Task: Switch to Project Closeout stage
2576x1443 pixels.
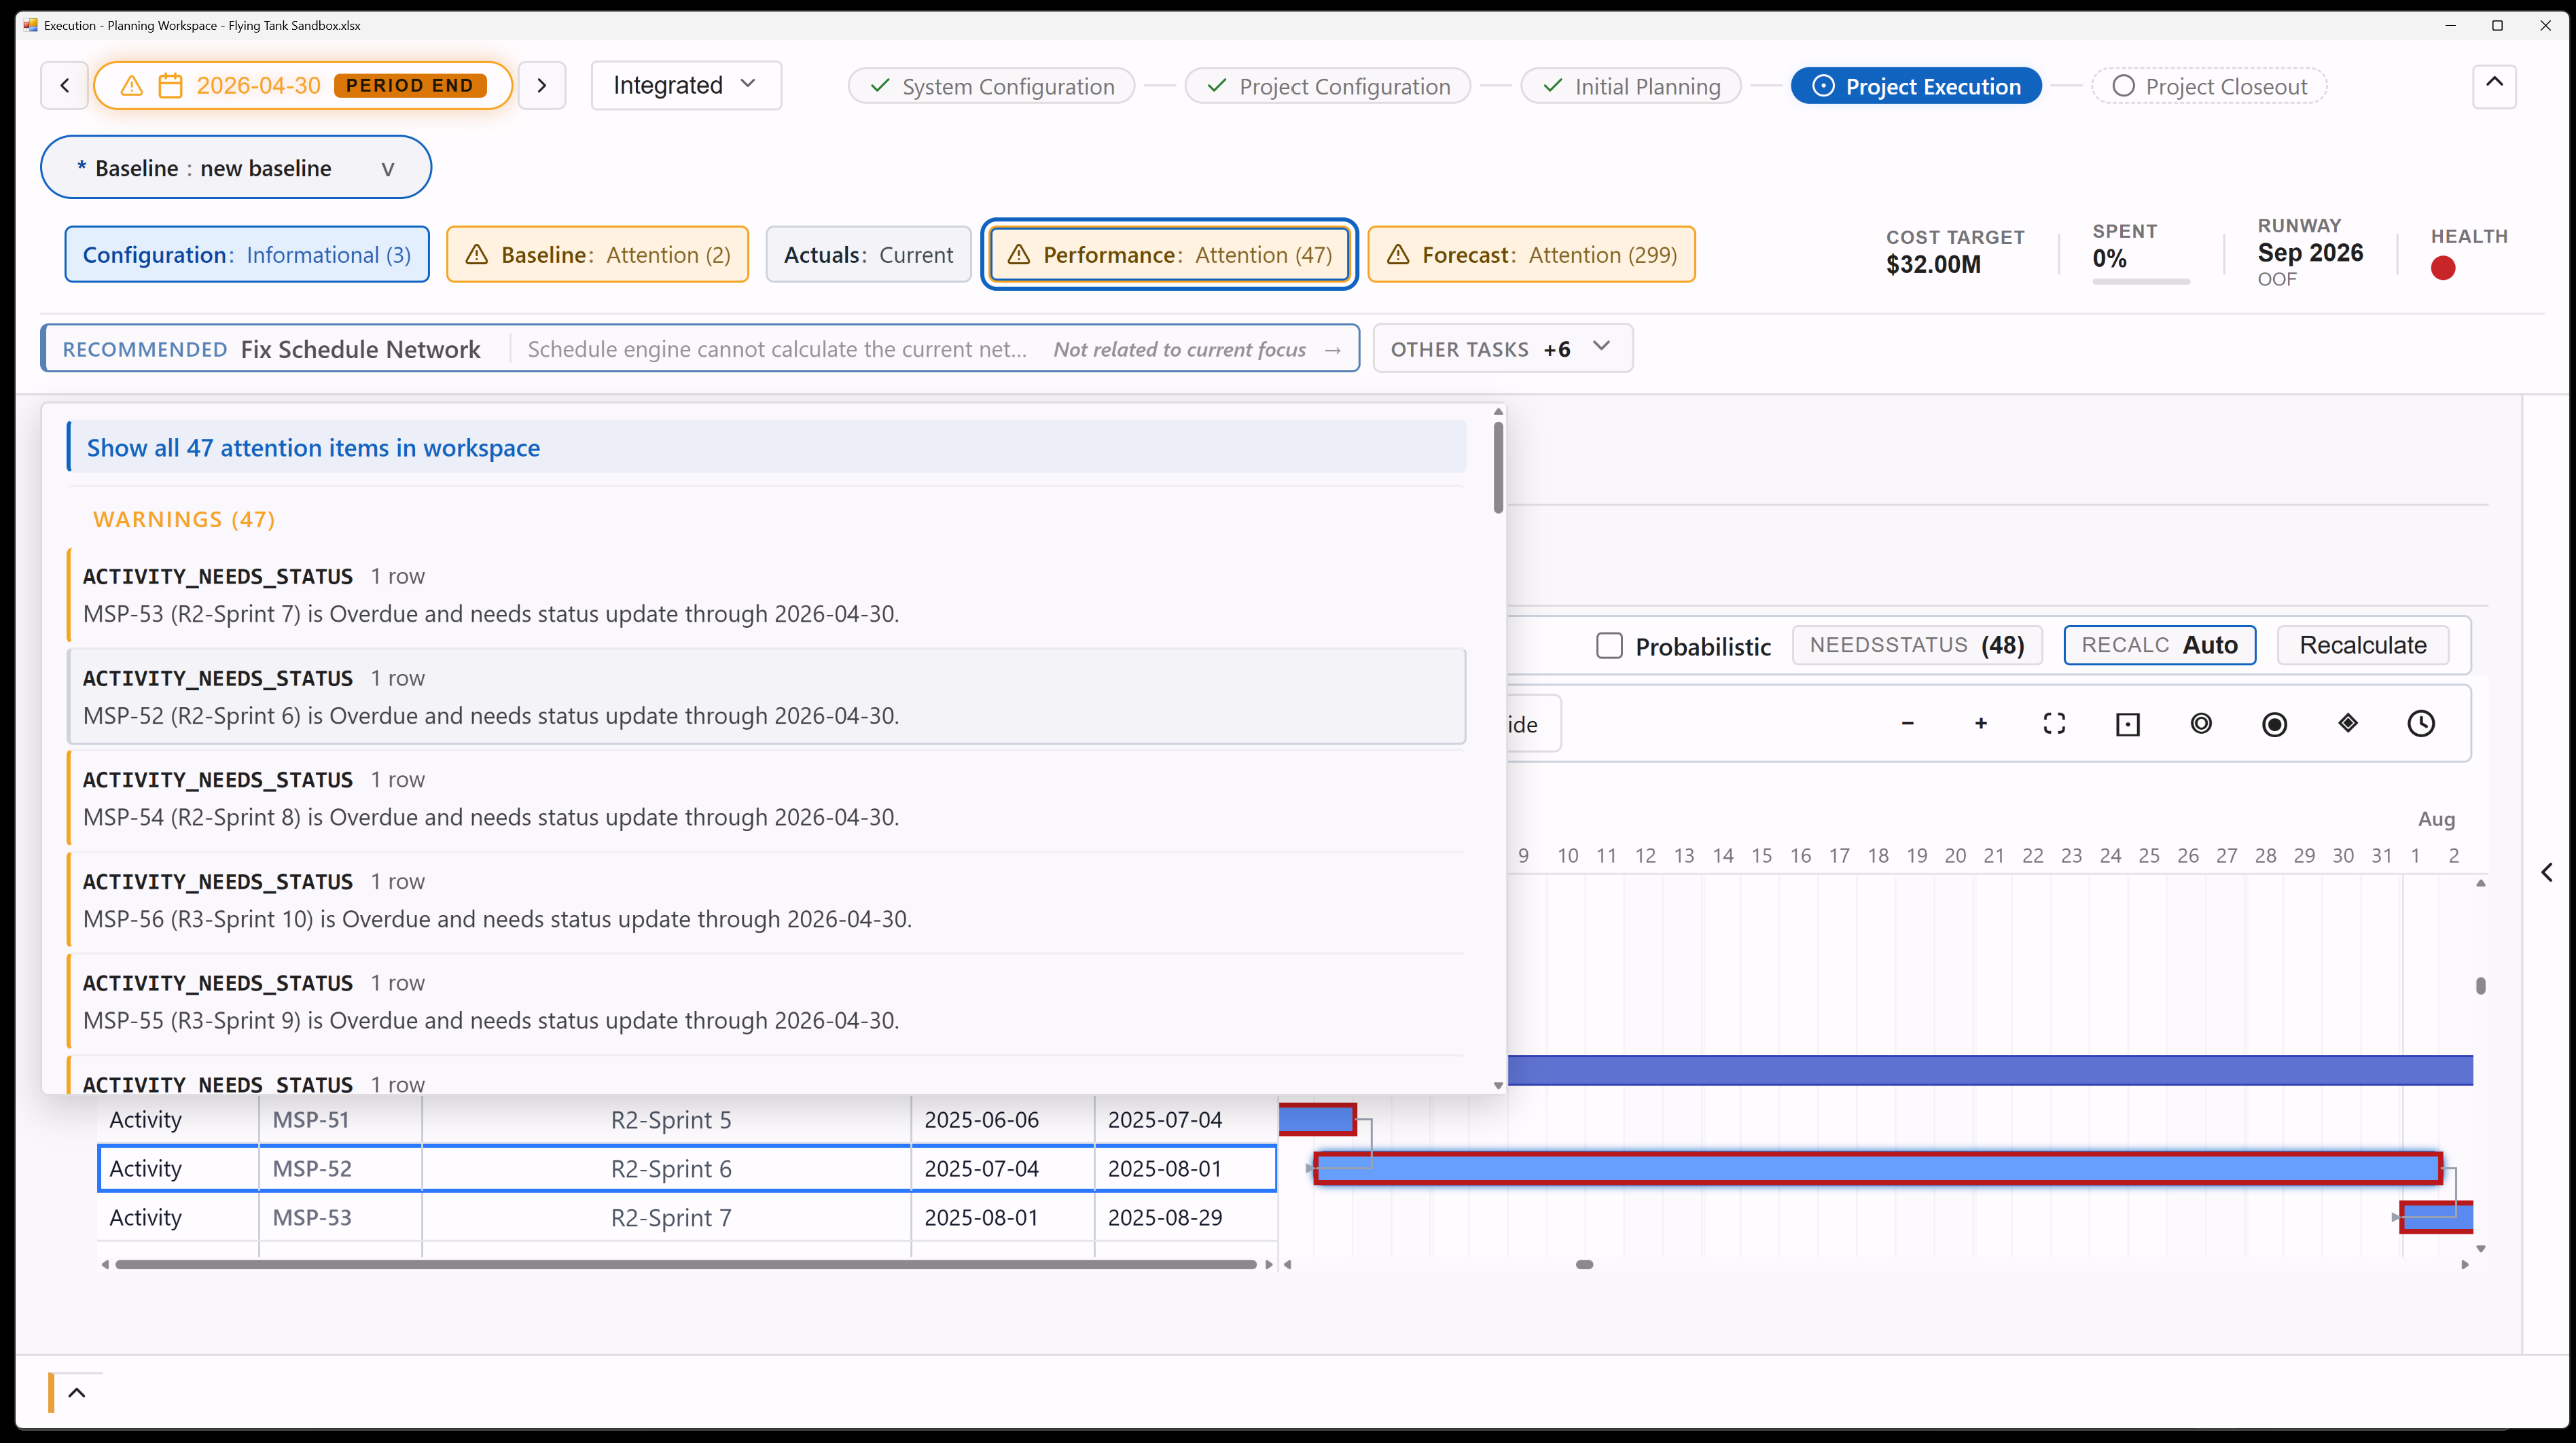Action: [x=2209, y=86]
